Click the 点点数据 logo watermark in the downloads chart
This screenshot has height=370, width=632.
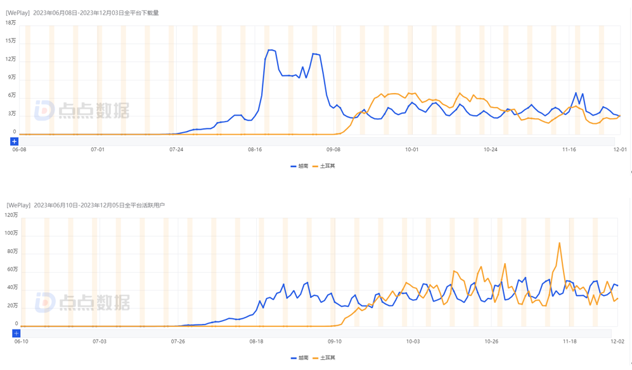(81, 110)
